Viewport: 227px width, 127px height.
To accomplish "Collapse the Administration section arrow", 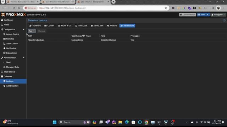I will (24, 58).
